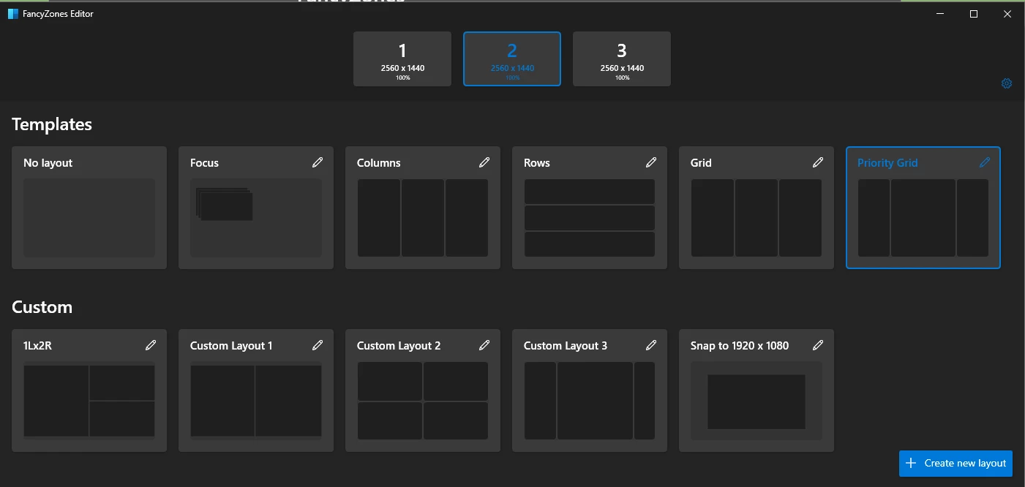1025x487 pixels.
Task: Edit the Priority Grid template layout
Action: [x=985, y=162]
